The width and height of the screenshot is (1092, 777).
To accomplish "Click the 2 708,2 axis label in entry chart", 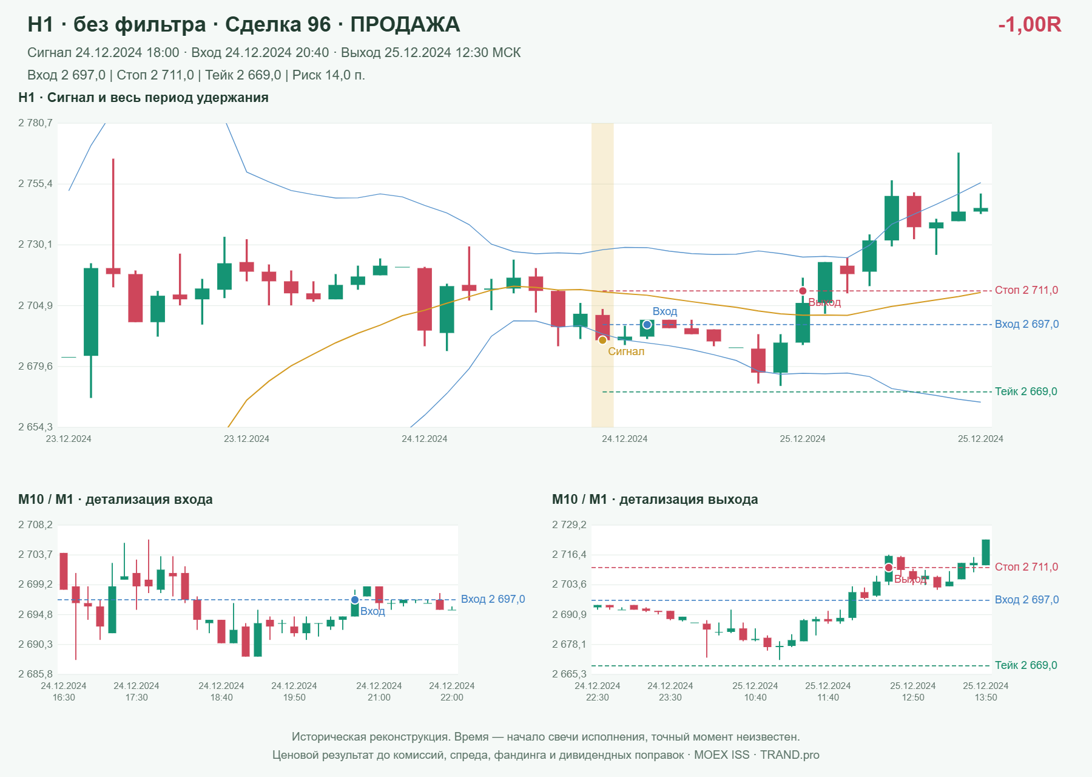I will pyautogui.click(x=35, y=525).
